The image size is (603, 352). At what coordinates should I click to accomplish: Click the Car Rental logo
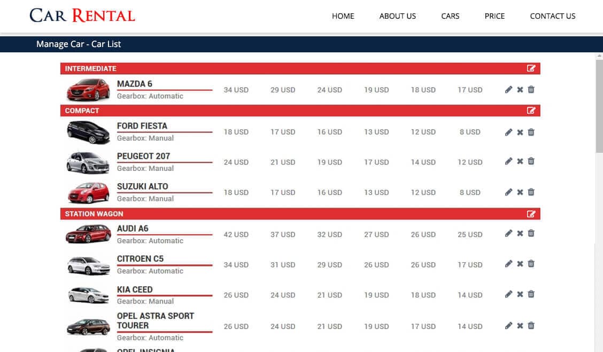[x=82, y=15]
